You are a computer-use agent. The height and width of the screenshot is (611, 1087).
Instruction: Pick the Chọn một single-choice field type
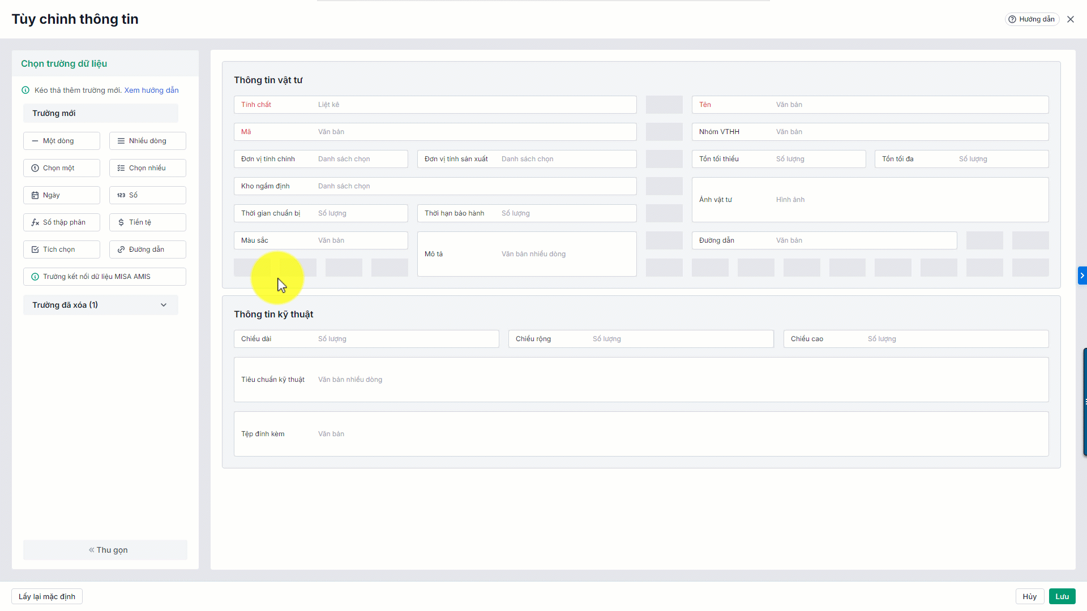(x=61, y=168)
